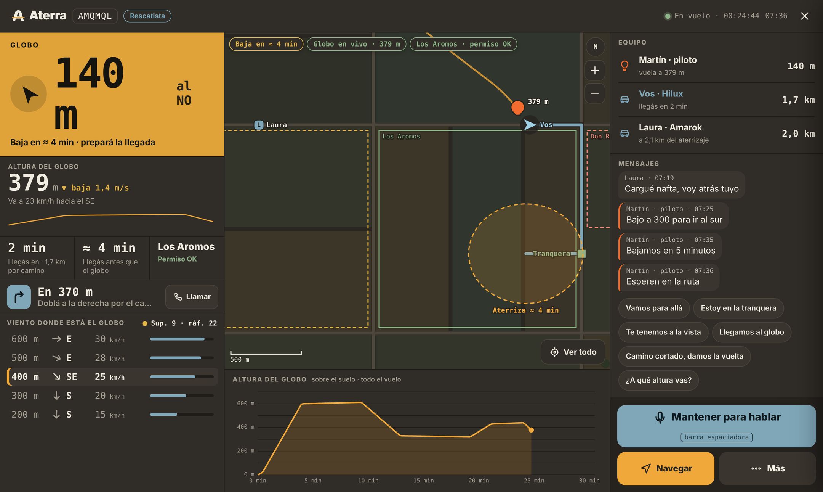Click the AMQMQL flight code chip
The image size is (823, 492).
(95, 16)
